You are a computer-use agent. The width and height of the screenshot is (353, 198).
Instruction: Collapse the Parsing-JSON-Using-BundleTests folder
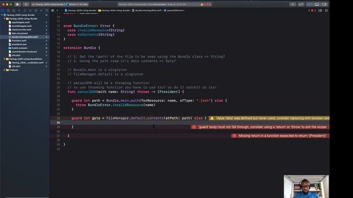4,59
